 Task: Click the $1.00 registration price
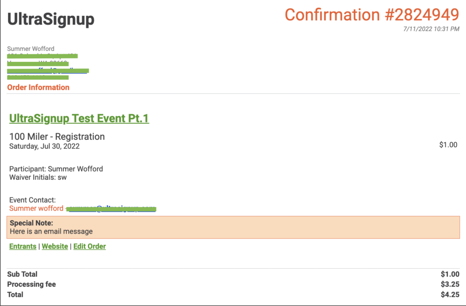pyautogui.click(x=448, y=145)
